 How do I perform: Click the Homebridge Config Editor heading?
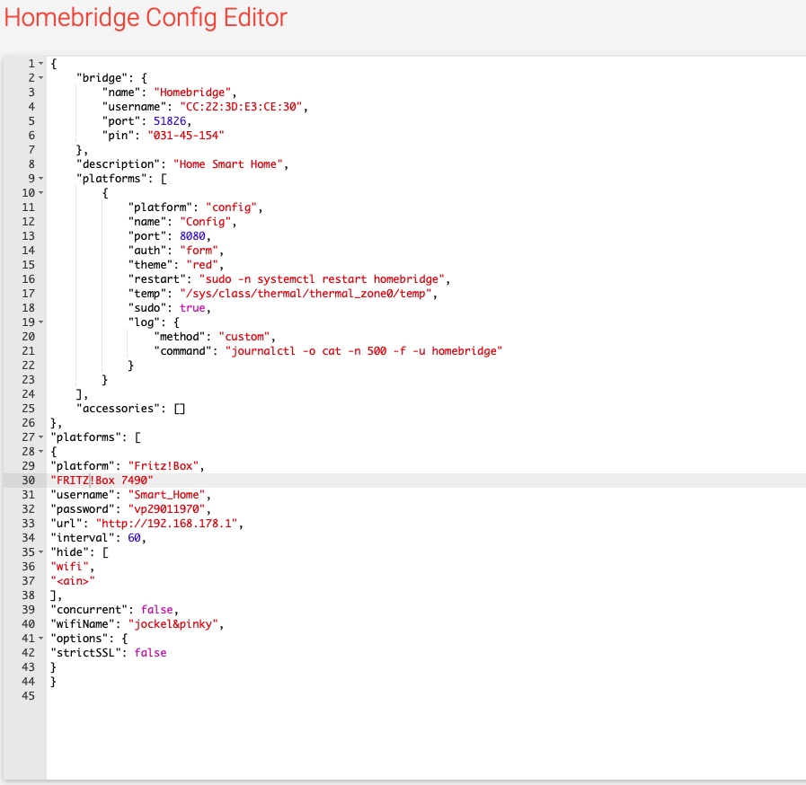pos(146,18)
